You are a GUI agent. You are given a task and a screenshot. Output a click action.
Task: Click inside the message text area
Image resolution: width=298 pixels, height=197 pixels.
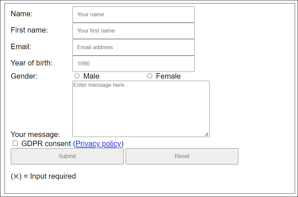[x=141, y=109]
